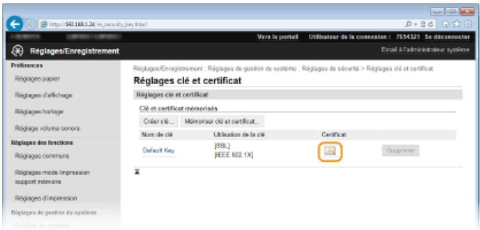Screen dimensions: 480x230
Task: Click Réglages/Enregistrement breadcrumb link
Action: pyautogui.click(x=168, y=69)
